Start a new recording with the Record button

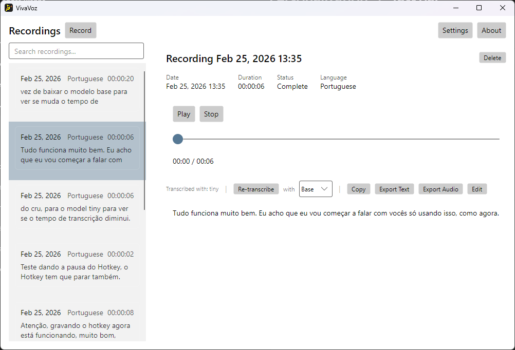tap(80, 30)
